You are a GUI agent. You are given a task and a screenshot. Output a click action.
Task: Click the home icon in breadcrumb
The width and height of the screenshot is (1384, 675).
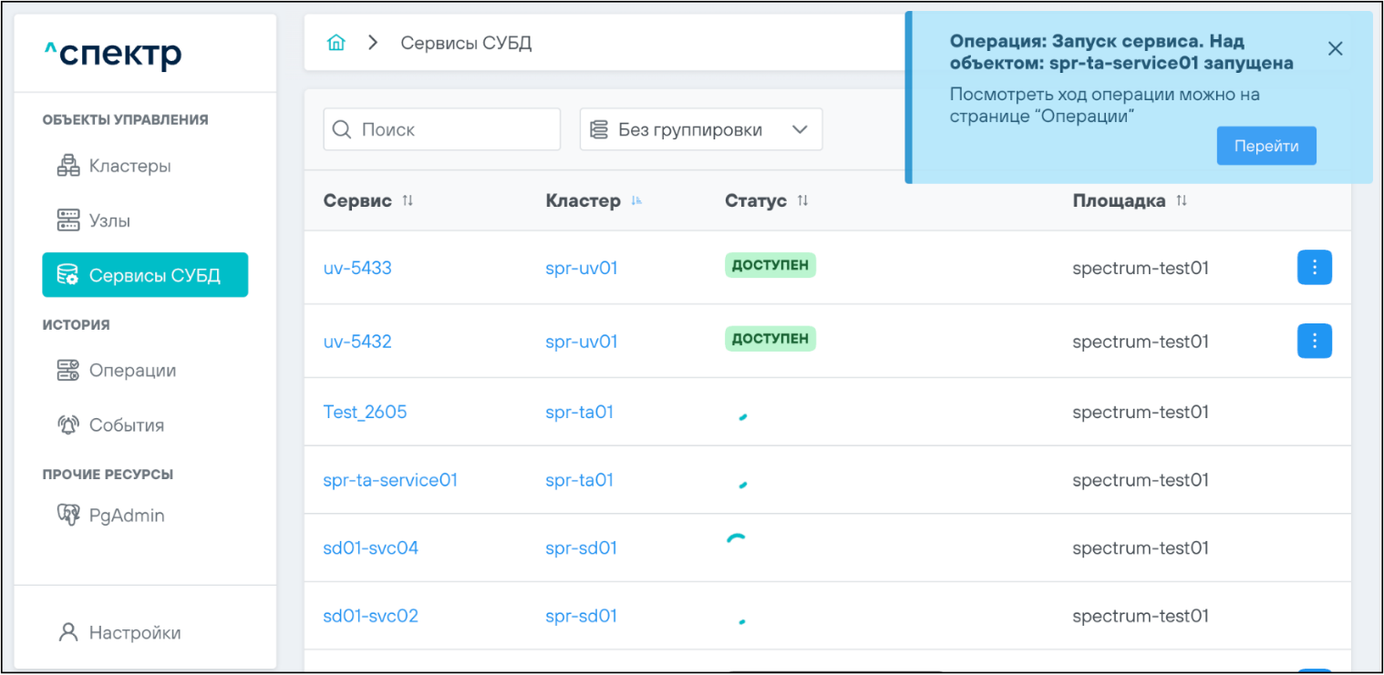tap(336, 43)
